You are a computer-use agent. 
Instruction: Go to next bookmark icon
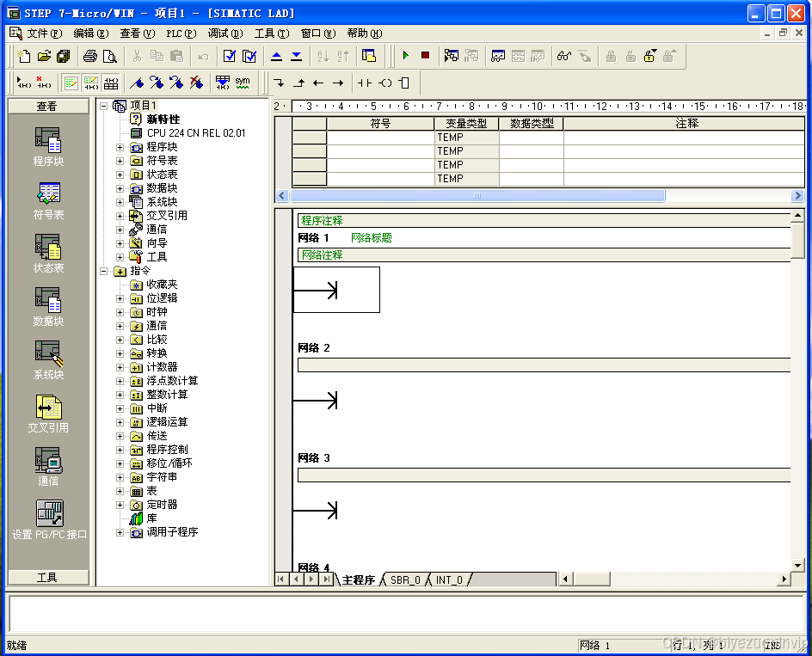(157, 83)
